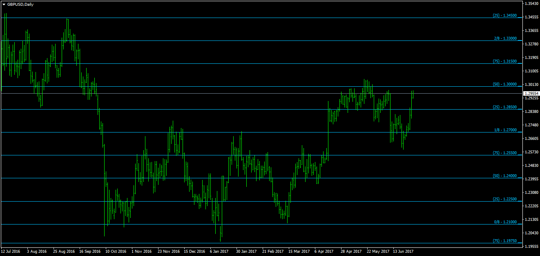
Task: Click the 1.25730 price scale value
Action: tap(531, 152)
